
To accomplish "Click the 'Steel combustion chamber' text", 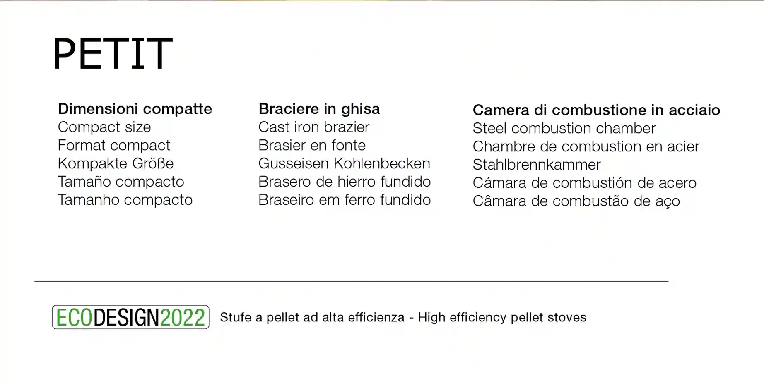I will coord(564,128).
